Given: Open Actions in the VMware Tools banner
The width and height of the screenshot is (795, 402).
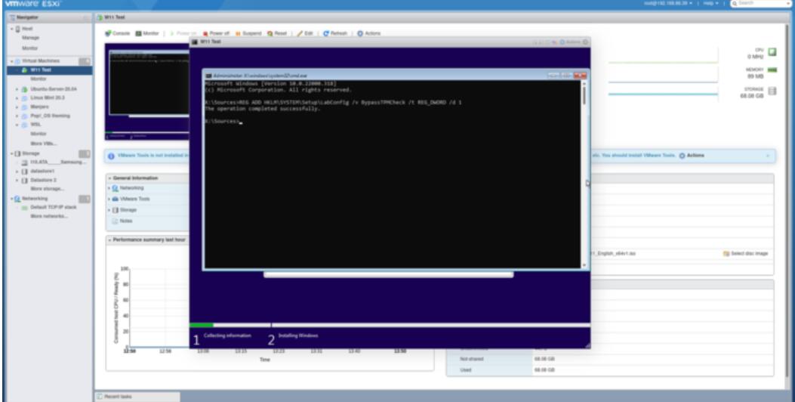Looking at the screenshot, I should tap(692, 156).
